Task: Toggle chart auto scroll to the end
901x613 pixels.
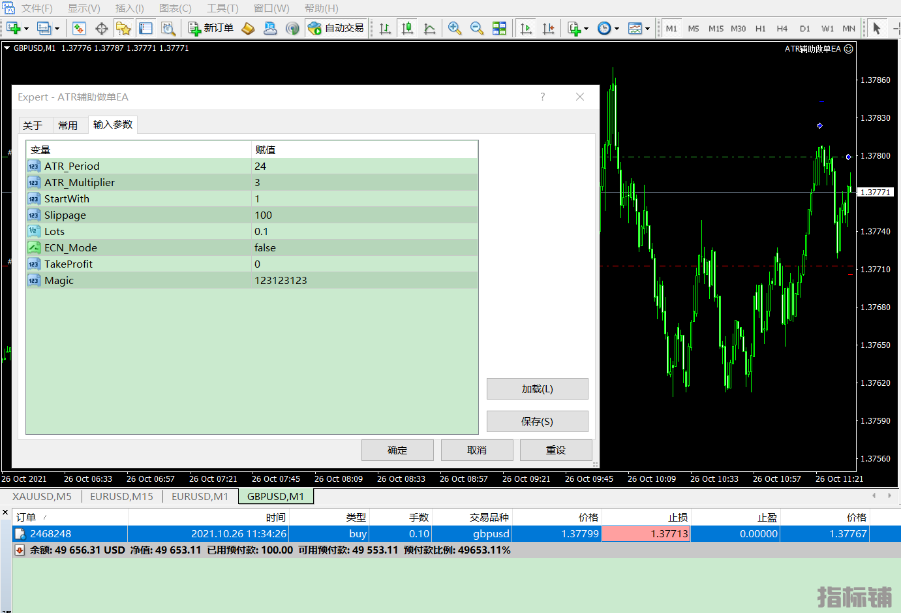Action: click(x=526, y=28)
